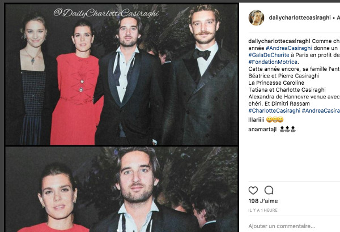The width and height of the screenshot is (340, 232).
Task: Select the top group photo of four people
Action: [122, 74]
